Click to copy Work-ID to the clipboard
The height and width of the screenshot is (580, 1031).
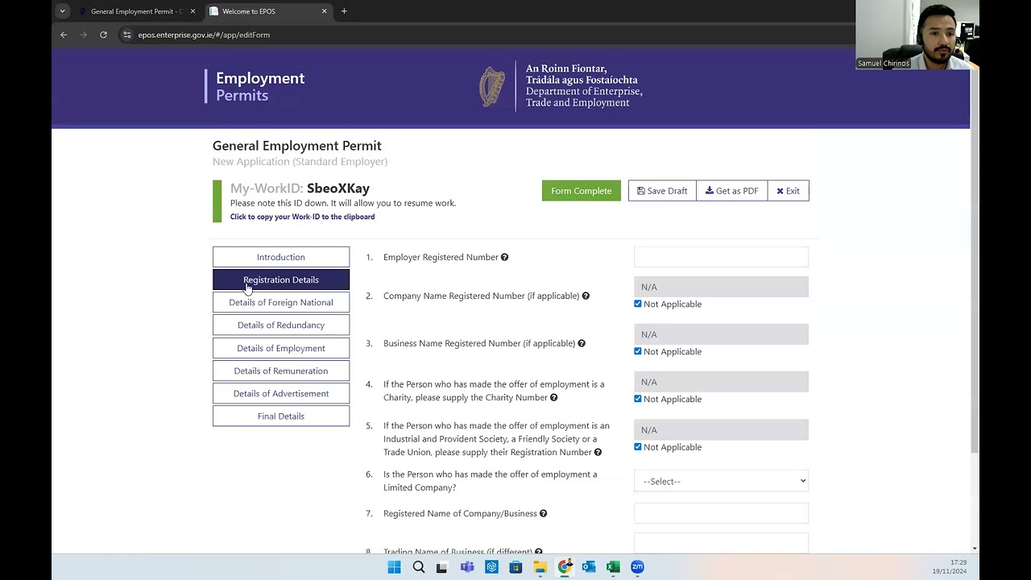[302, 217]
